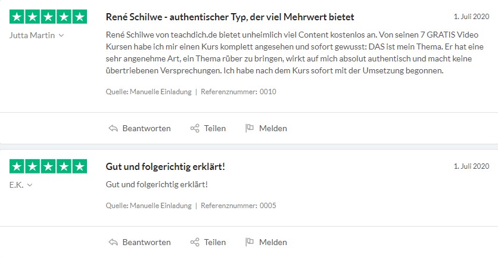Open review title 'Gut und folgerichtig erklärt!'
Screen dimensions: 498x257
pos(165,167)
